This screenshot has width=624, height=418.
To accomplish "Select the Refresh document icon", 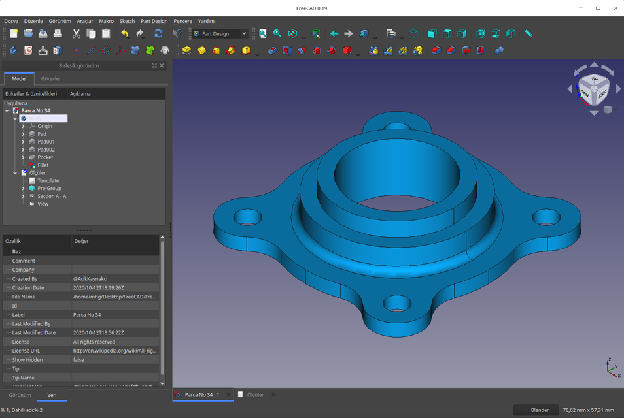I will (158, 33).
